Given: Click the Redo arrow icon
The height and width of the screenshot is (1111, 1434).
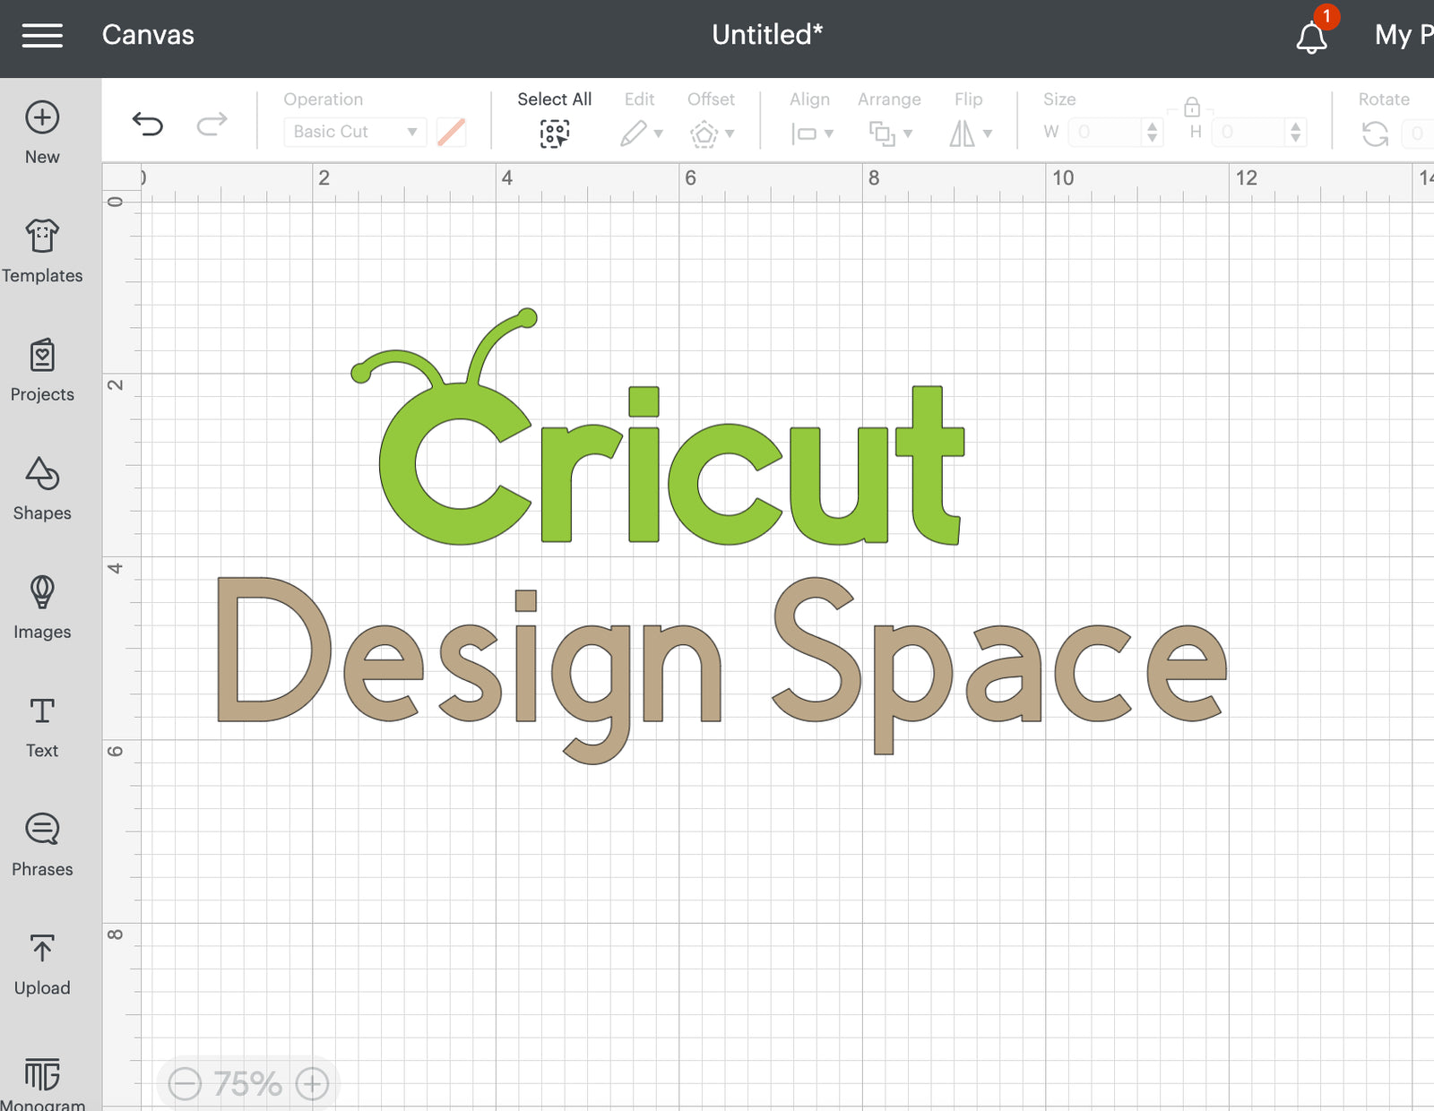Looking at the screenshot, I should [212, 124].
